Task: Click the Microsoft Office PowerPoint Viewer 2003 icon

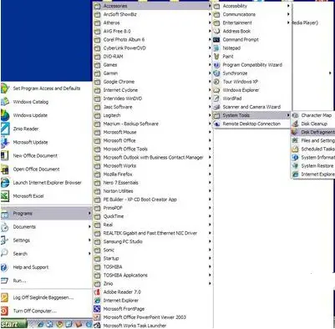Action: click(x=97, y=317)
